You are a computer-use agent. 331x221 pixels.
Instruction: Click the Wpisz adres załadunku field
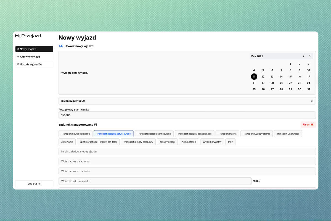(x=187, y=161)
